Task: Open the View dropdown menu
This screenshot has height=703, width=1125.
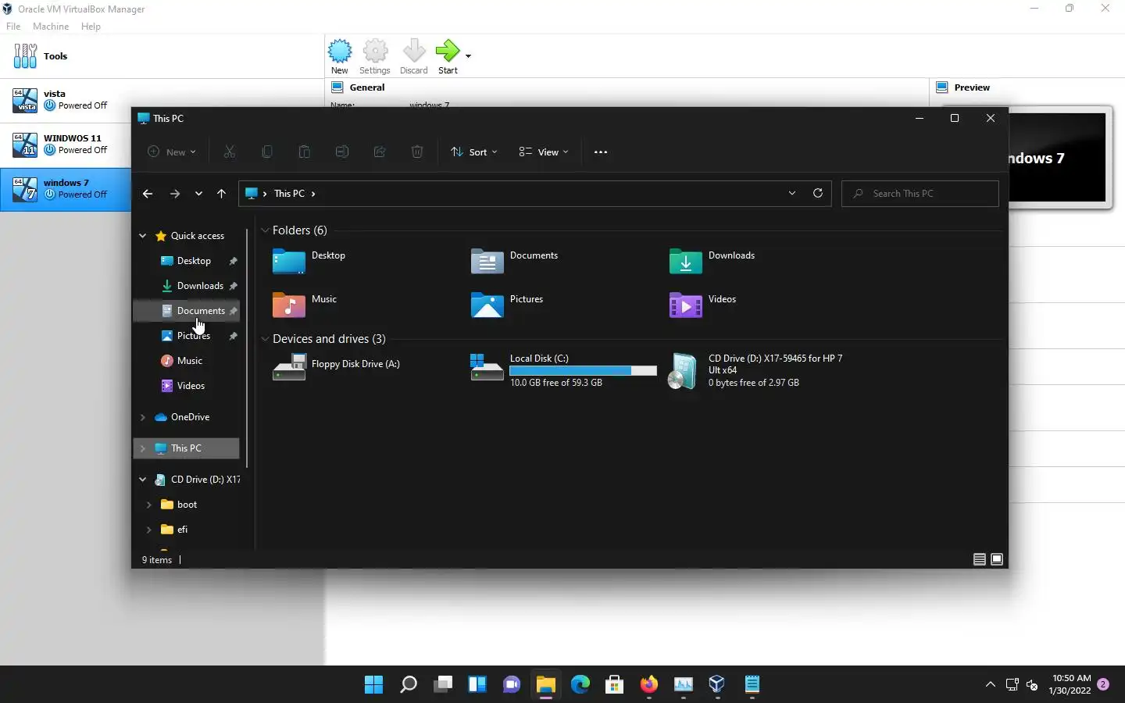Action: tap(544, 152)
